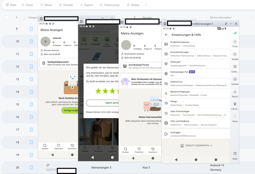Image resolution: width=255 pixels, height=174 pixels.
Task: Open Design settings entry
Action: click(196, 103)
